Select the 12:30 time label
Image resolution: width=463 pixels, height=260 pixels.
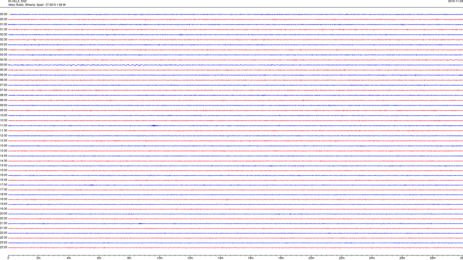point(3,141)
